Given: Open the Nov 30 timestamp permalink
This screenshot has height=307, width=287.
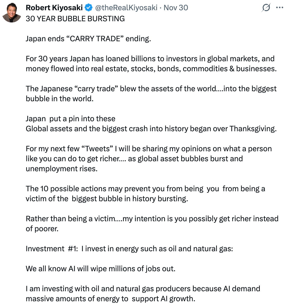Looking at the screenshot, I should [176, 8].
